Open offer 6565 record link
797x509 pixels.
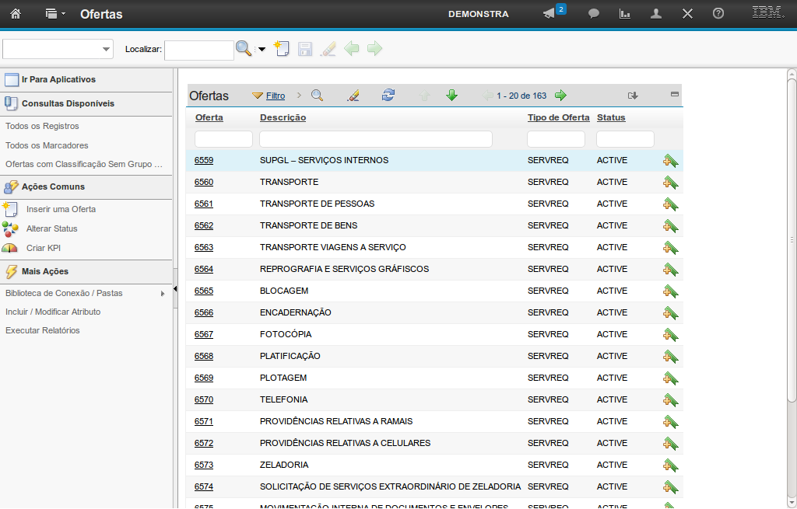click(204, 291)
